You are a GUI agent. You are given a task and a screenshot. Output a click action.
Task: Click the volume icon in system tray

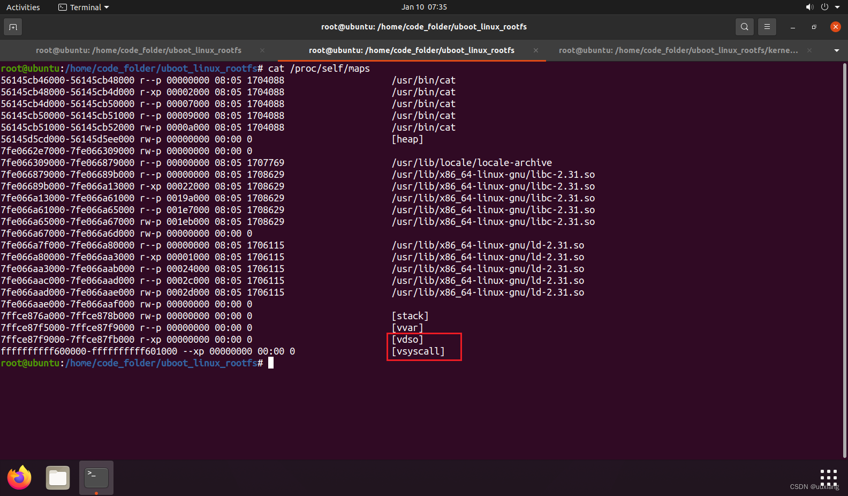click(809, 7)
